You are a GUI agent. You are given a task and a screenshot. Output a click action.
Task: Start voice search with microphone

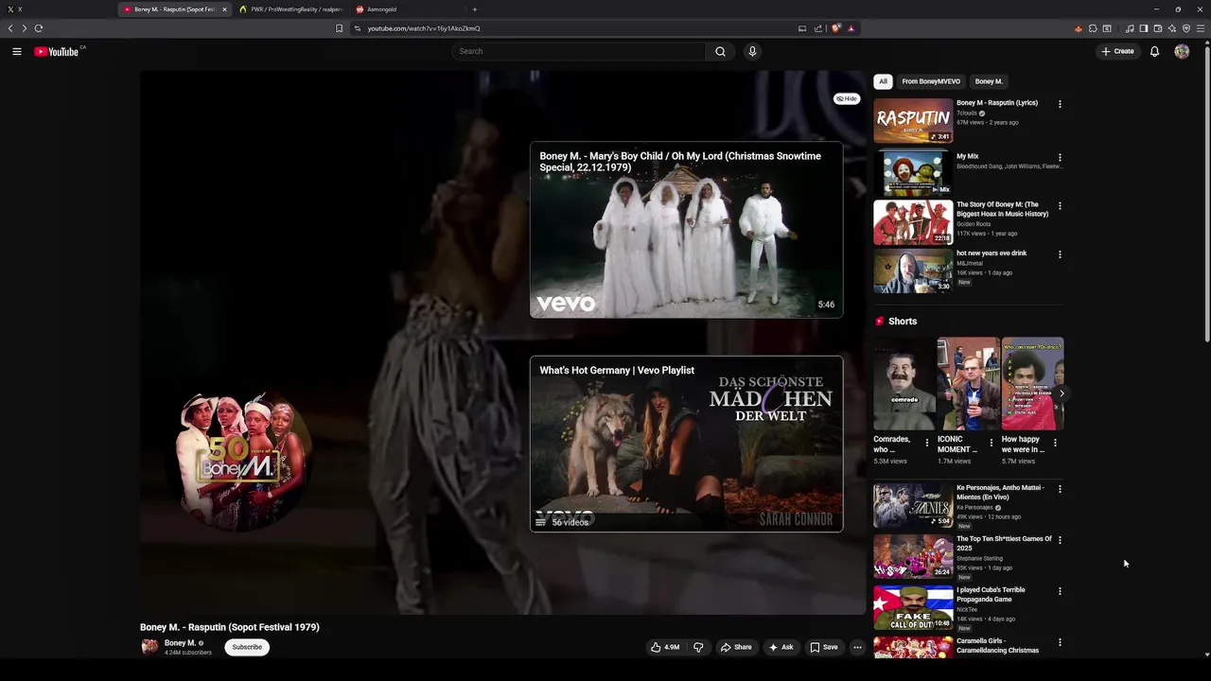point(752,51)
